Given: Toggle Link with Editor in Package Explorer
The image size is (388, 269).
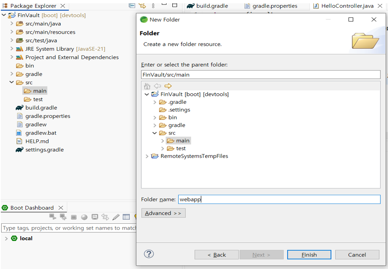Looking at the screenshot, I should click(142, 5).
